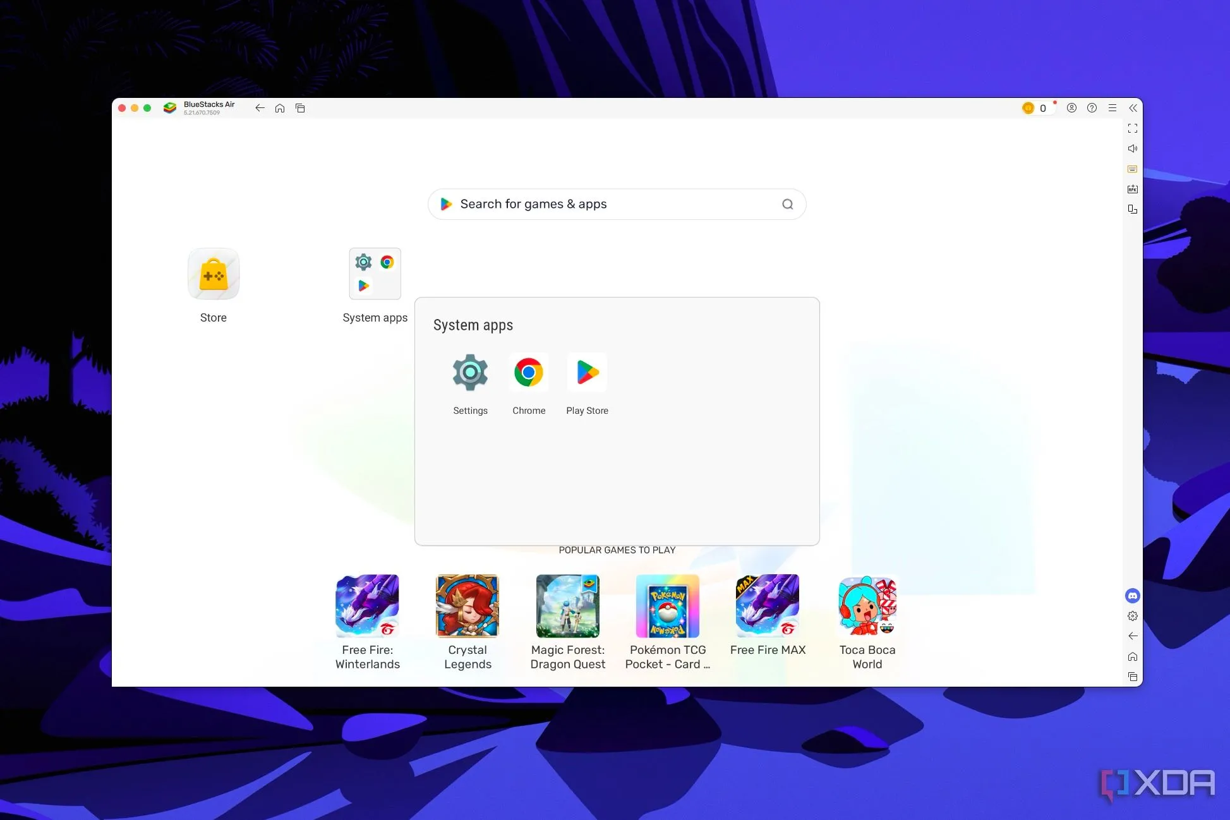Click the rotate screen icon in sidebar
Viewport: 1230px width, 820px height.
point(1133,209)
